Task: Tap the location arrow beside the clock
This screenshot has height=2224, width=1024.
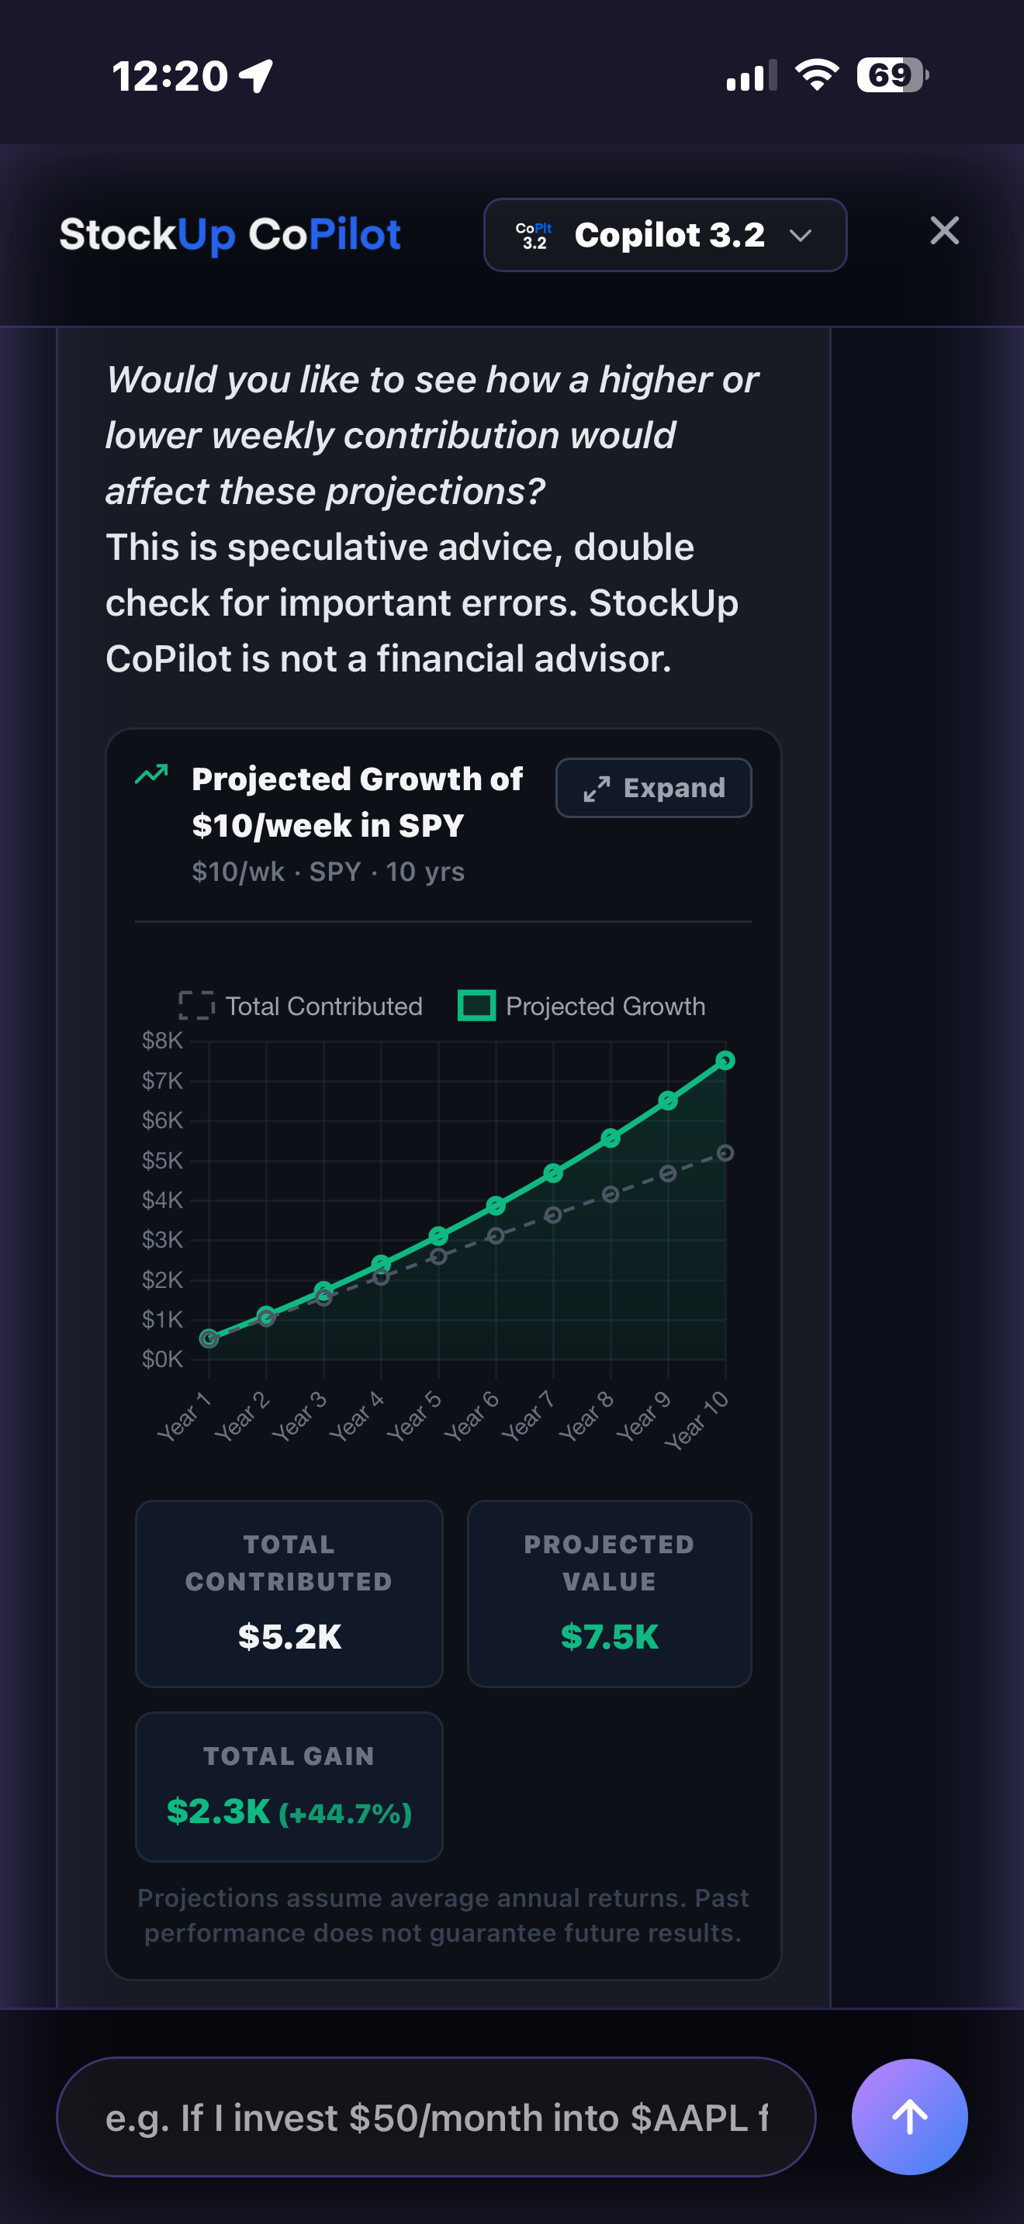Action: point(258,76)
